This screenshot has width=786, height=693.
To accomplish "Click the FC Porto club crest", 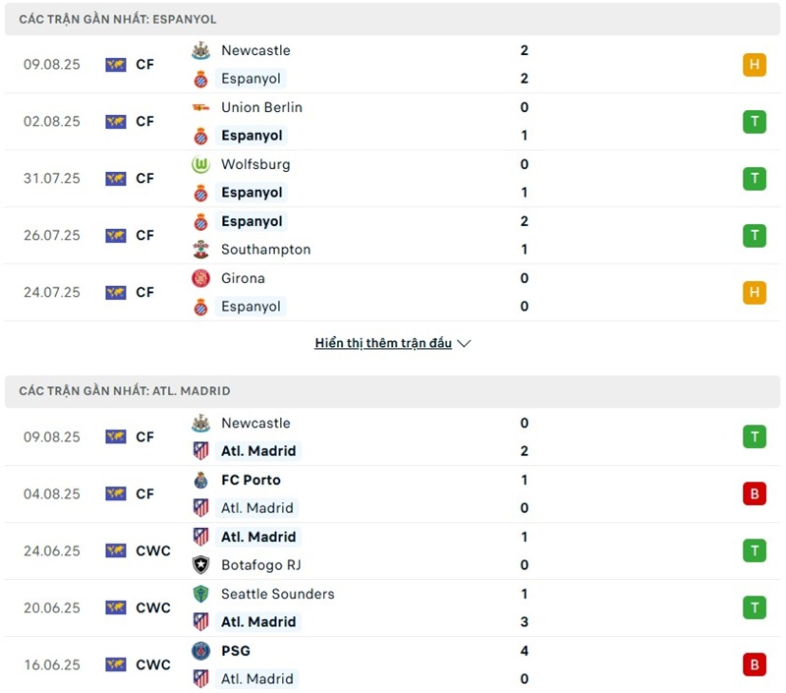I will click(x=200, y=480).
